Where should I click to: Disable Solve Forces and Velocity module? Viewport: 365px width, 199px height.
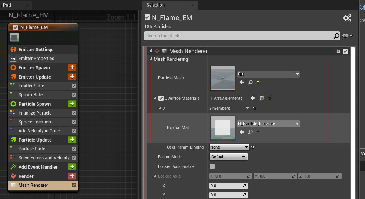74,157
